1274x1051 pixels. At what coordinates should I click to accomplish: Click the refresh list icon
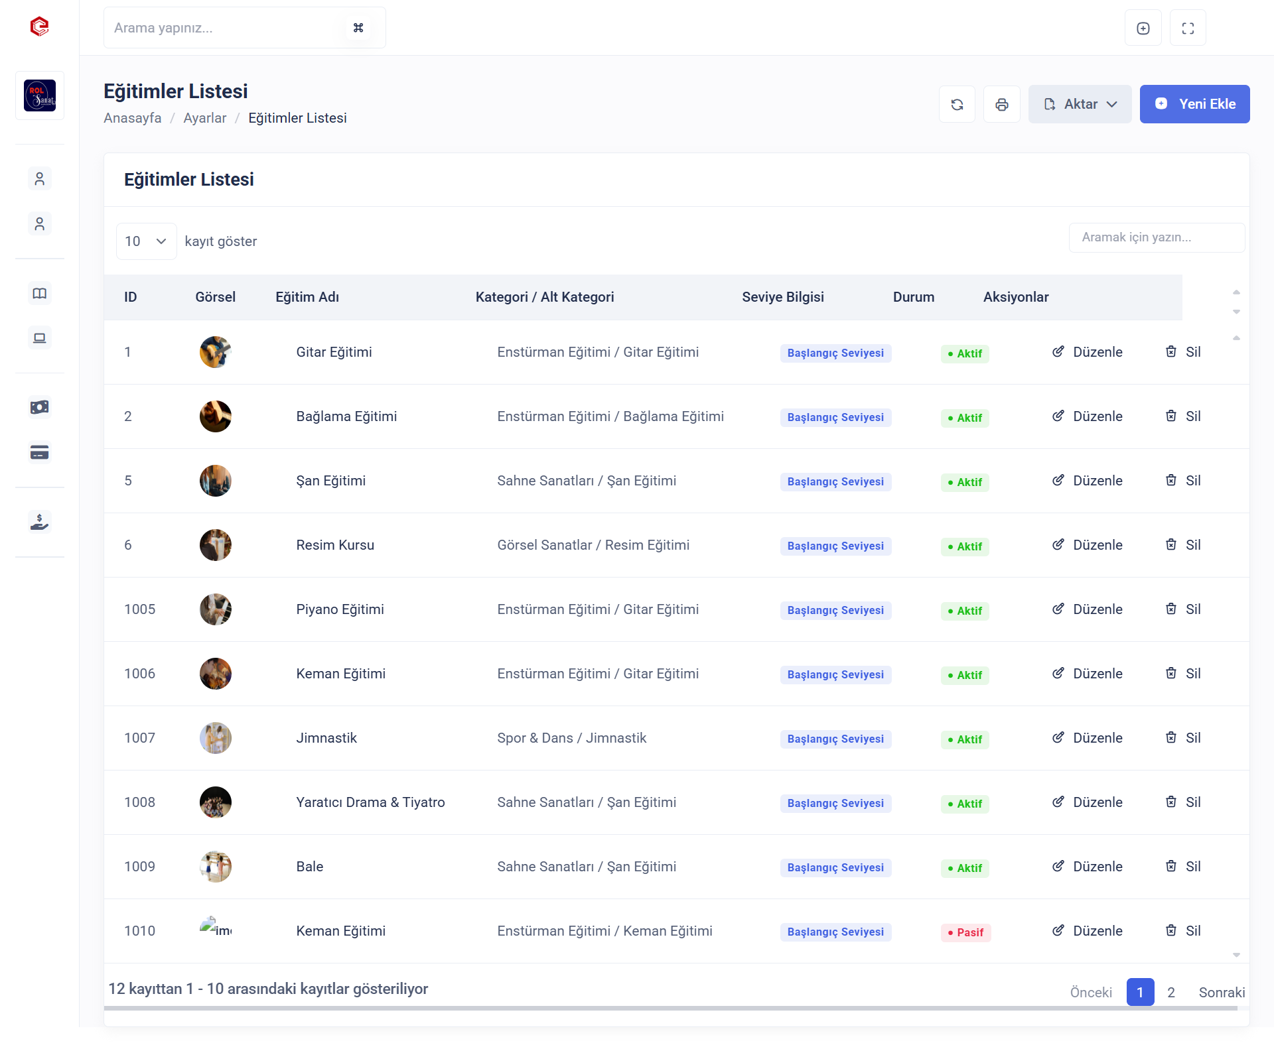click(957, 104)
